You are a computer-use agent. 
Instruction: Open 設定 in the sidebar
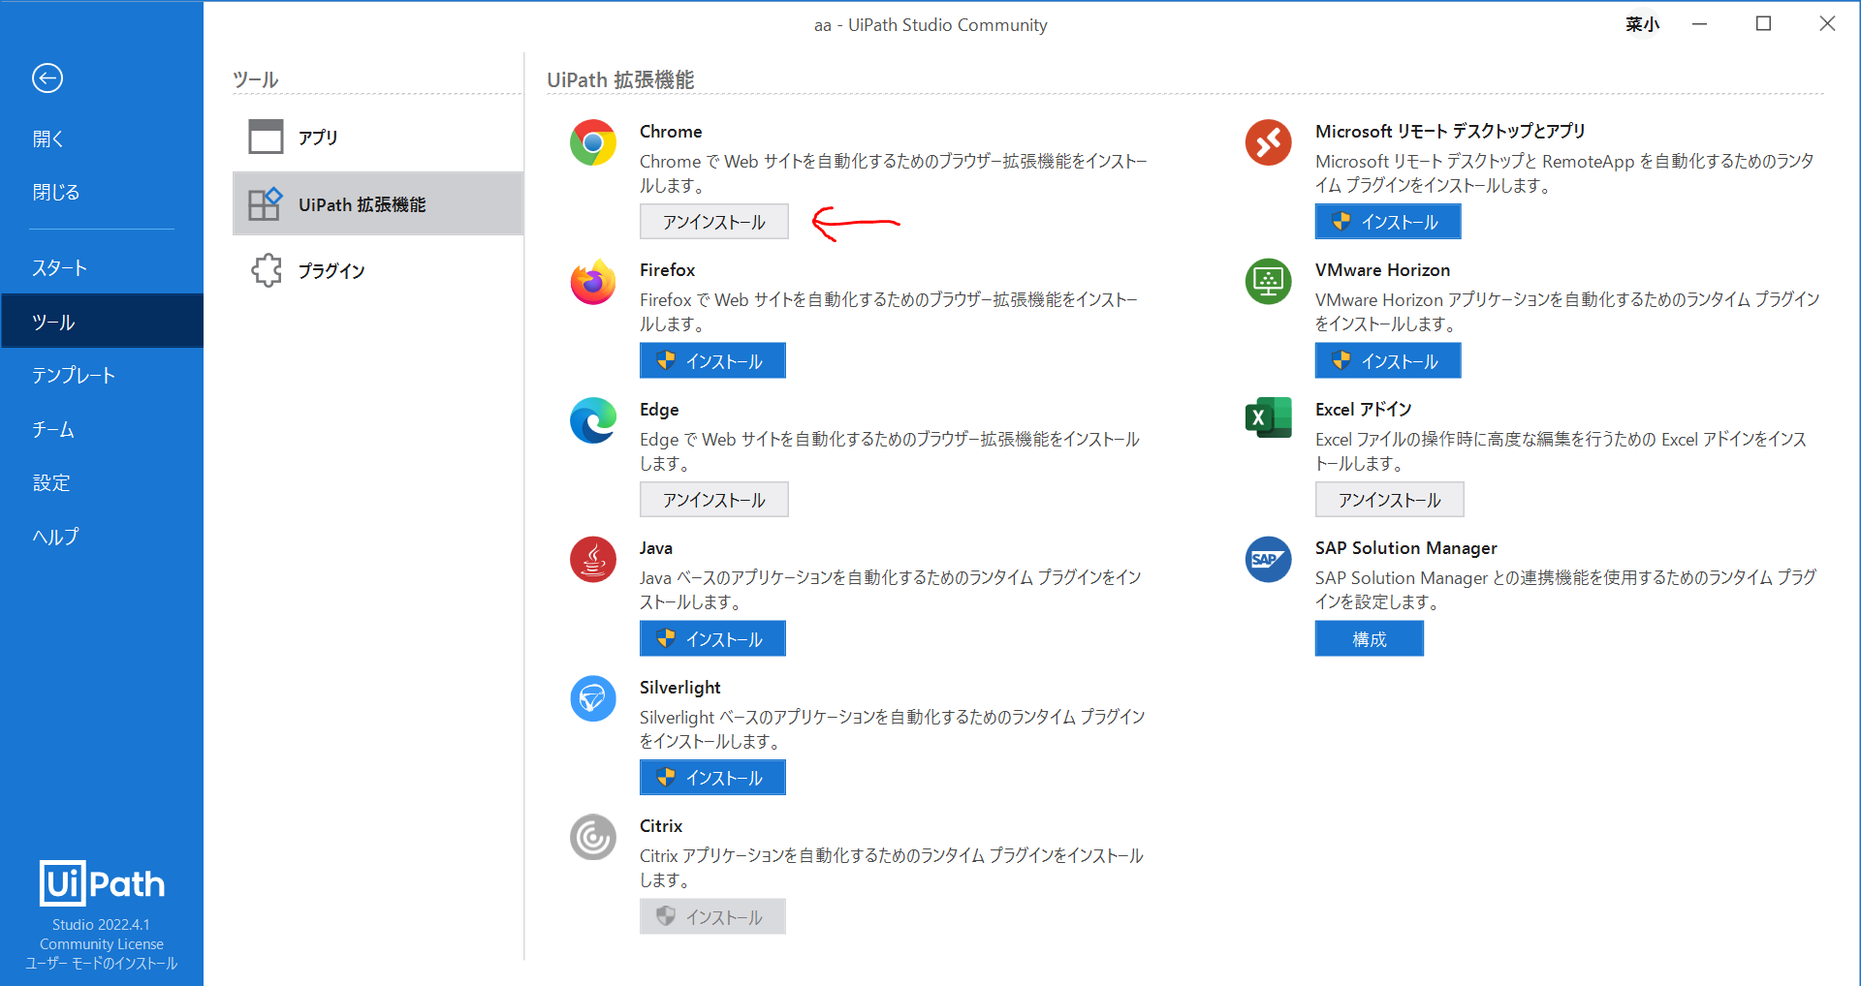[x=102, y=482]
